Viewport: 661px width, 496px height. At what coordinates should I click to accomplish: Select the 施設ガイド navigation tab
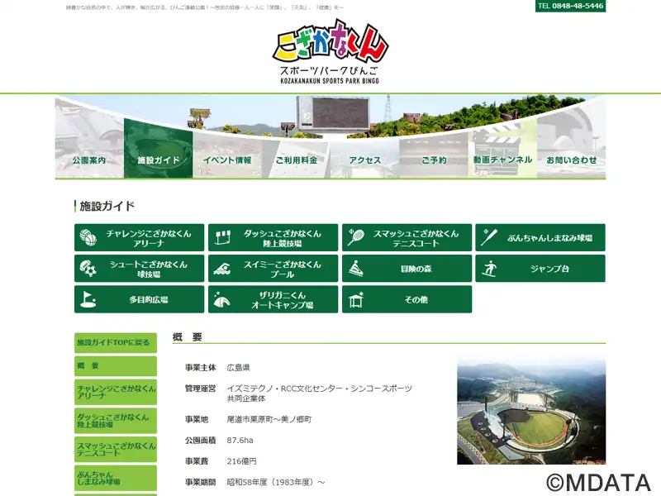158,160
